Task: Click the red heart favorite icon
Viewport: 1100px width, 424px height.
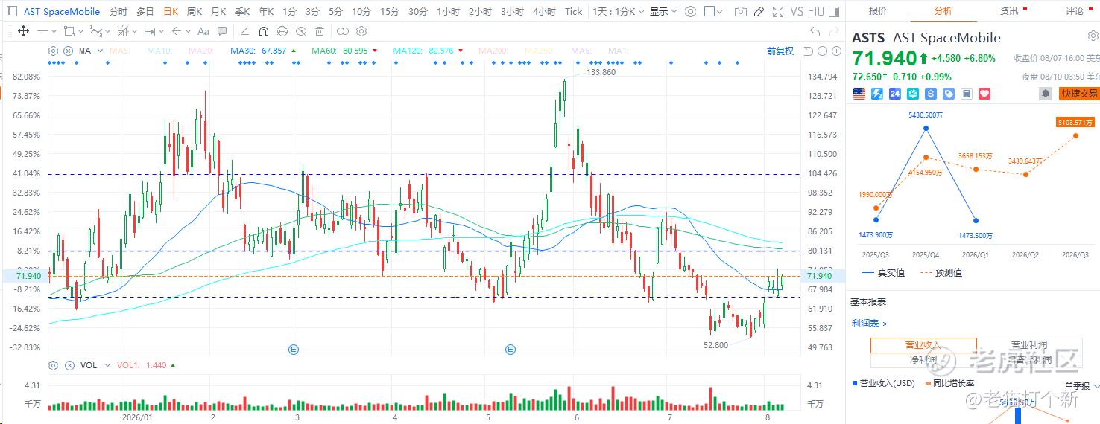Action: (984, 94)
